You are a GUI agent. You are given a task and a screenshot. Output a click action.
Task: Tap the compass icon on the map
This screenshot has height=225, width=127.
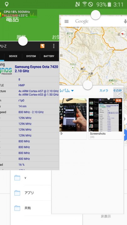[123, 34]
